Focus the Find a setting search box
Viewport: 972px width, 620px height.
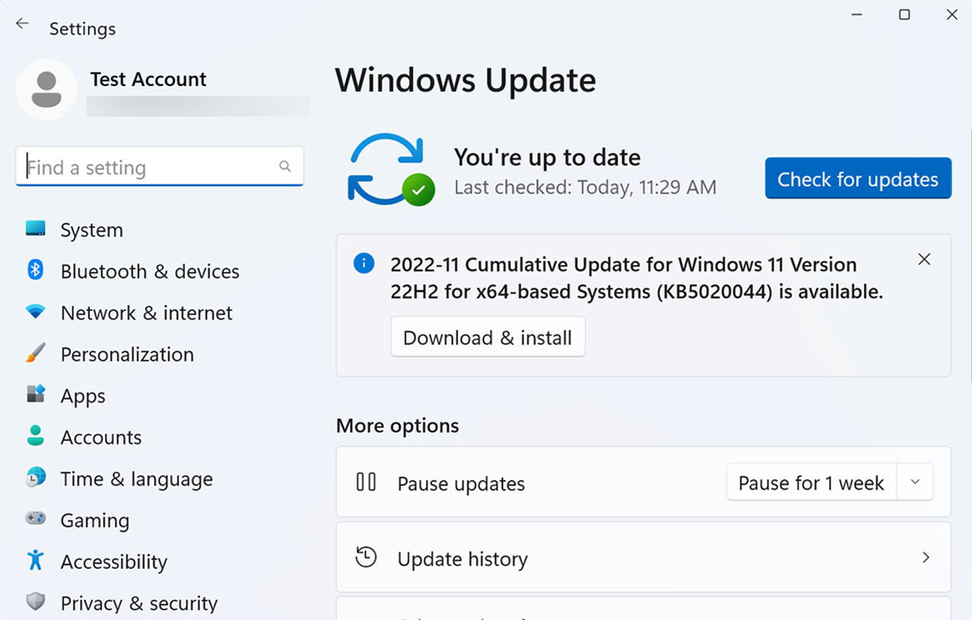pos(159,166)
